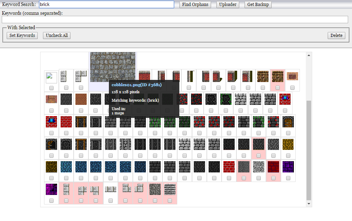Open the Uploader

pyautogui.click(x=228, y=5)
